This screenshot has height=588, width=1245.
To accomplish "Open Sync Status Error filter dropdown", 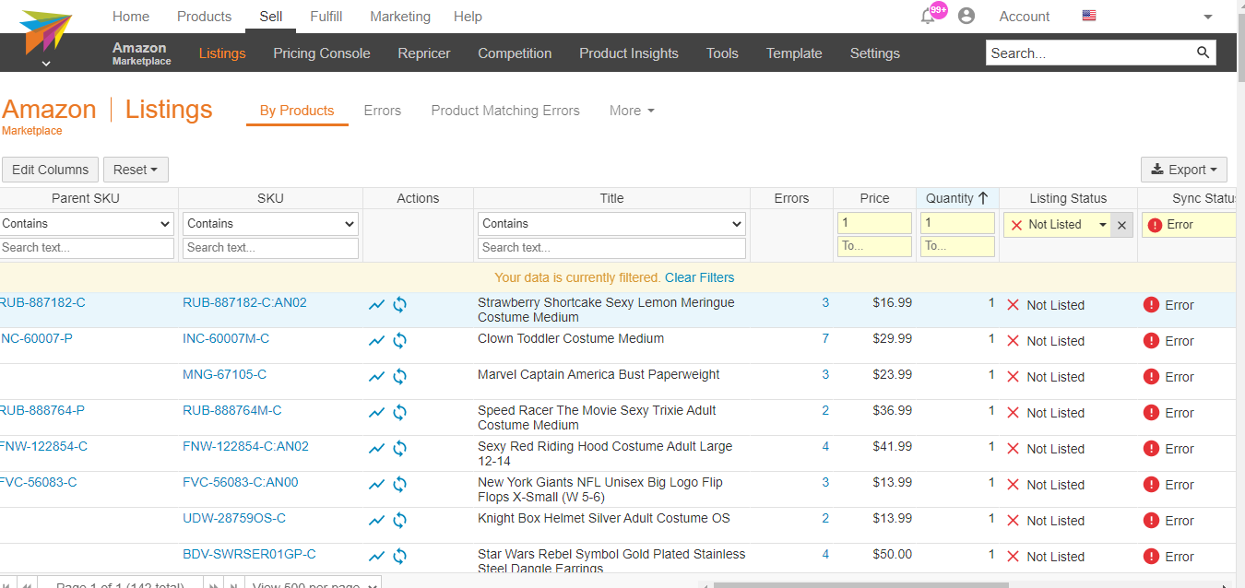I will (1190, 225).
